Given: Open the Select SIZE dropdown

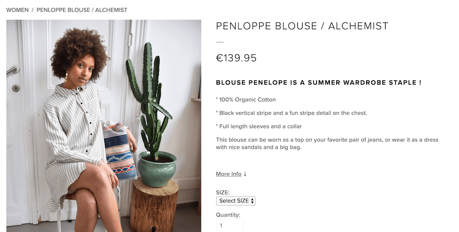Looking at the screenshot, I should (235, 201).
